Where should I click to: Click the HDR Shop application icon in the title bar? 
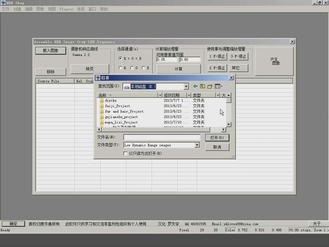pyautogui.click(x=3, y=3)
